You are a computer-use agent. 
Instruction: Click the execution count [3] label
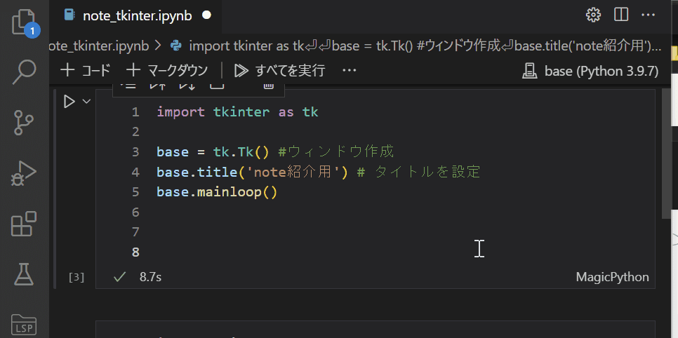point(77,277)
